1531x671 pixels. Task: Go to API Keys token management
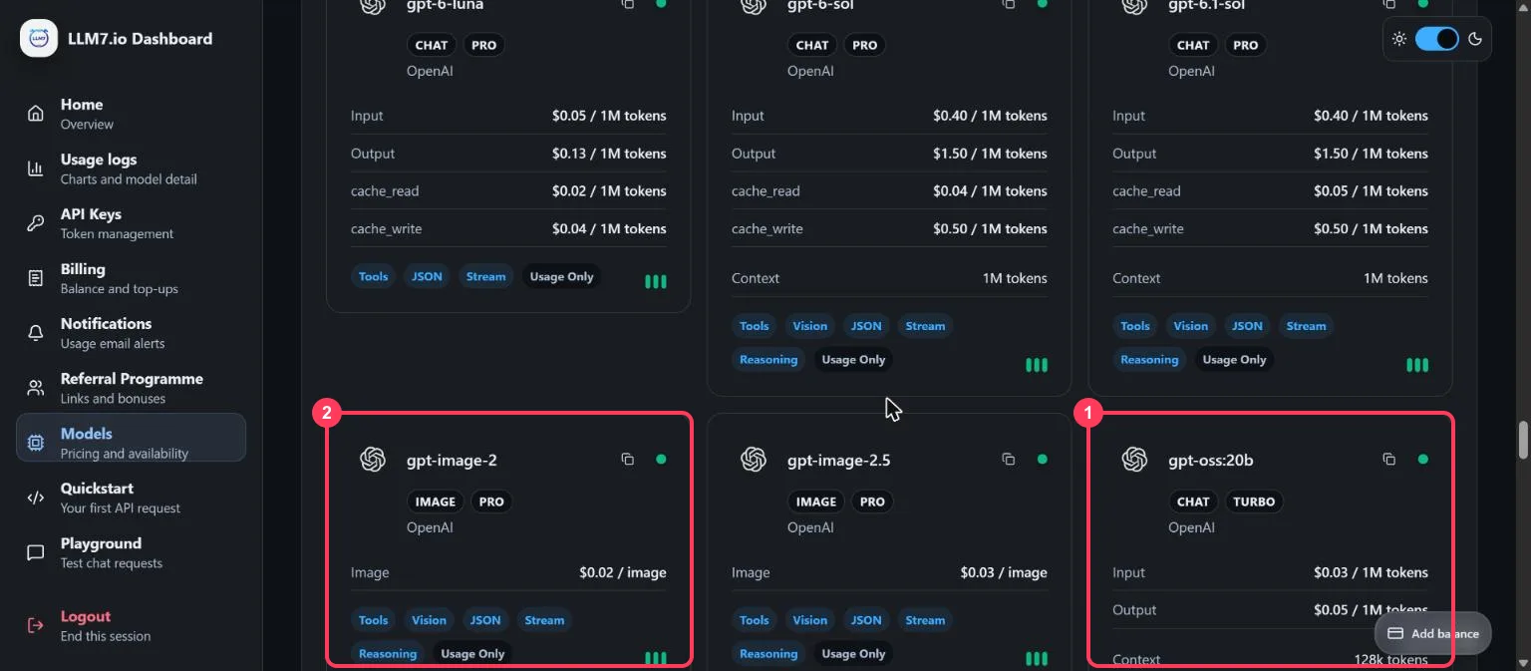pos(131,223)
